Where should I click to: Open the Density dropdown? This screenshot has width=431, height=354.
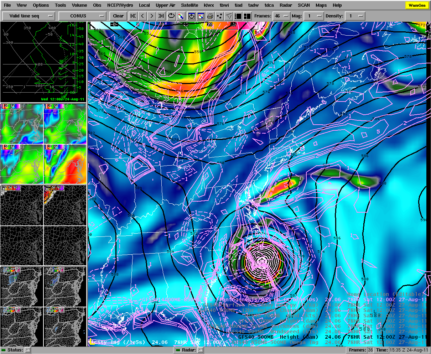click(356, 16)
